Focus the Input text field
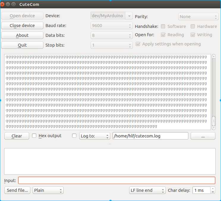 click(116, 181)
